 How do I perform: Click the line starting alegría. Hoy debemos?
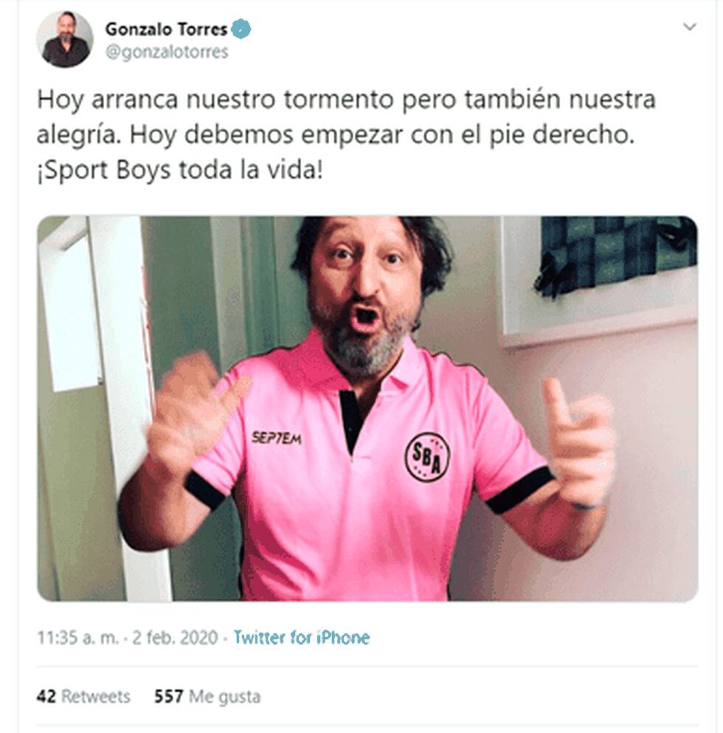336,135
